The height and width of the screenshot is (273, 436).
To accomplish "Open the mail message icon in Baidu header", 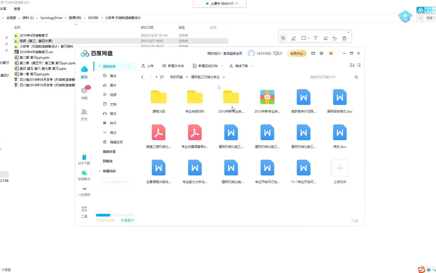I will pos(313,53).
